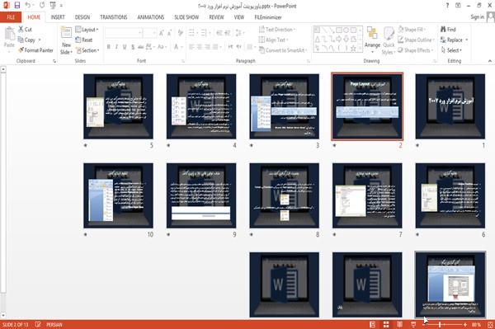The width and height of the screenshot is (495, 329).
Task: Click the vertical scrollbar down arrow
Action: click(x=3, y=315)
